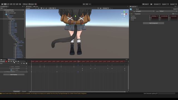Screen dimensions: 178x100
Task: Enable animation record mode red button
Action: (x=6, y=61)
